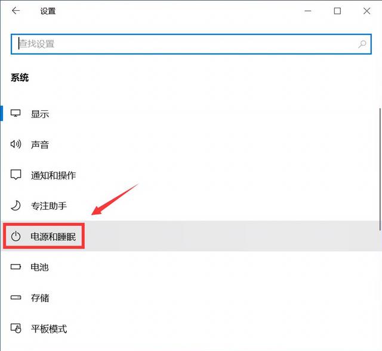Open the 通知和操作 settings page
Viewport: 382px width, 351px height.
click(x=191, y=175)
